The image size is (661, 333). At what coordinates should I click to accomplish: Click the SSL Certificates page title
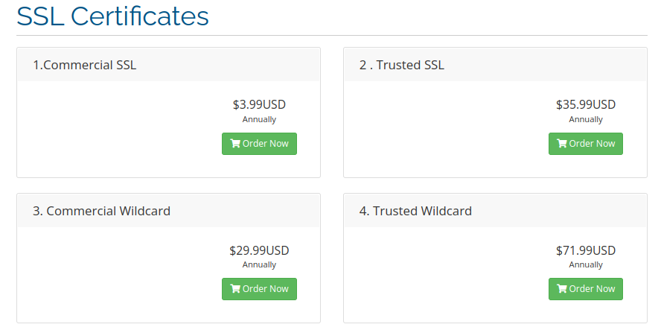112,16
